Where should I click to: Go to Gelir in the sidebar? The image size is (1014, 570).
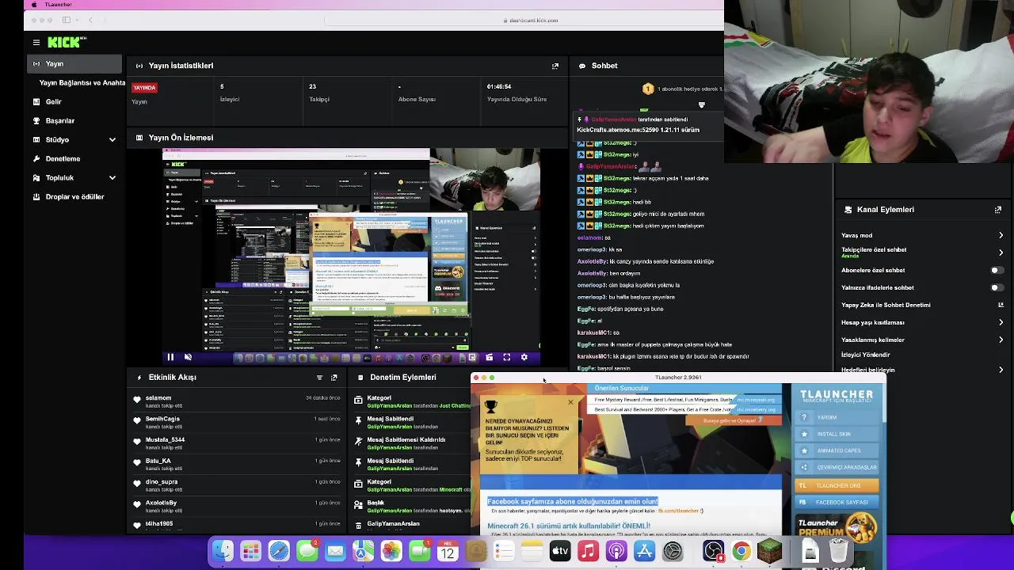tap(53, 102)
